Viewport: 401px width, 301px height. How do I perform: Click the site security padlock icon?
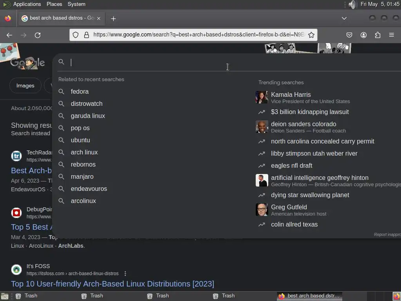[x=87, y=35]
